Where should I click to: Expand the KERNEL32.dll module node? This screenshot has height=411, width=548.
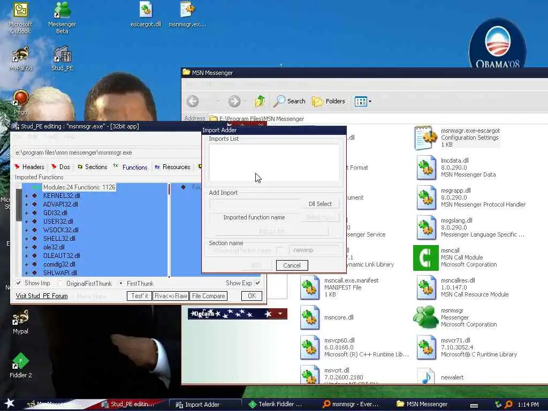pos(27,196)
